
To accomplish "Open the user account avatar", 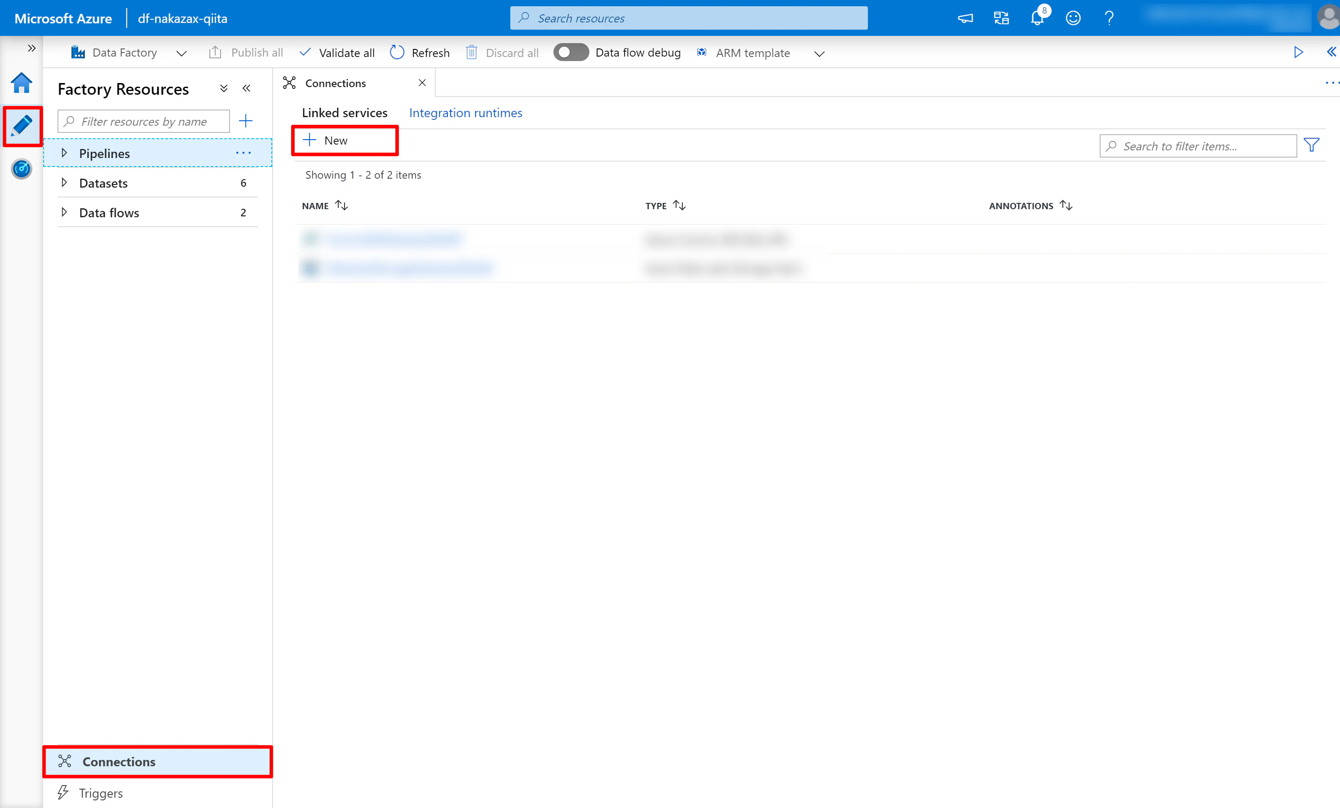I will coord(1328,18).
